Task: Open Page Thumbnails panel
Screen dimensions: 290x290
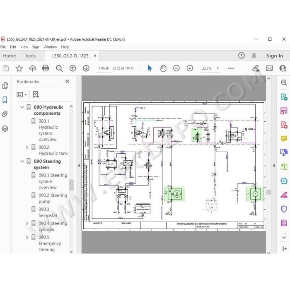Action: coord(5,85)
